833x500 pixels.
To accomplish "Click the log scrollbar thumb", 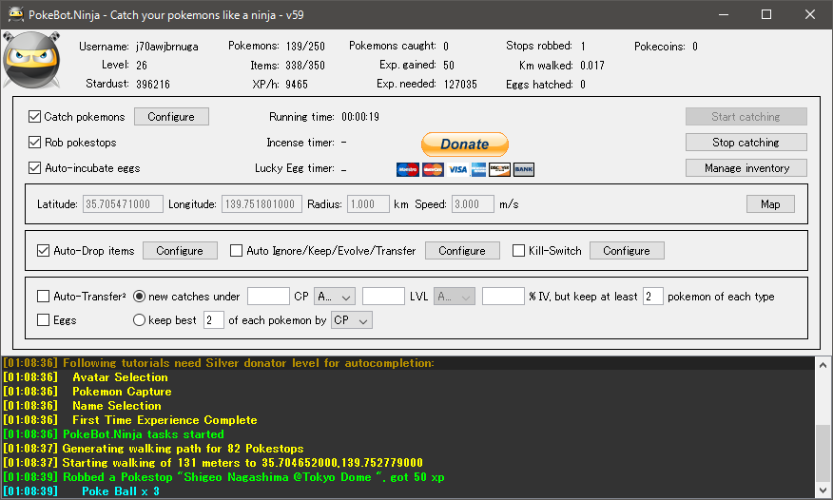I will pyautogui.click(x=823, y=453).
